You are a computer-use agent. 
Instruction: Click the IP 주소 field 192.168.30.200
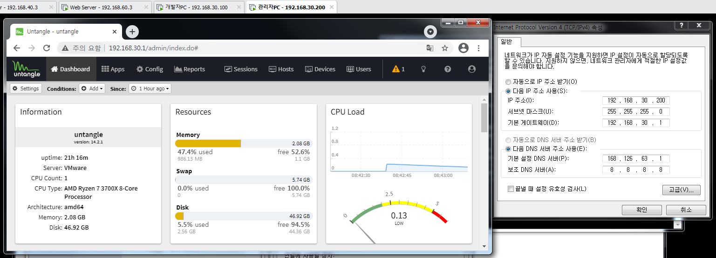pos(636,101)
